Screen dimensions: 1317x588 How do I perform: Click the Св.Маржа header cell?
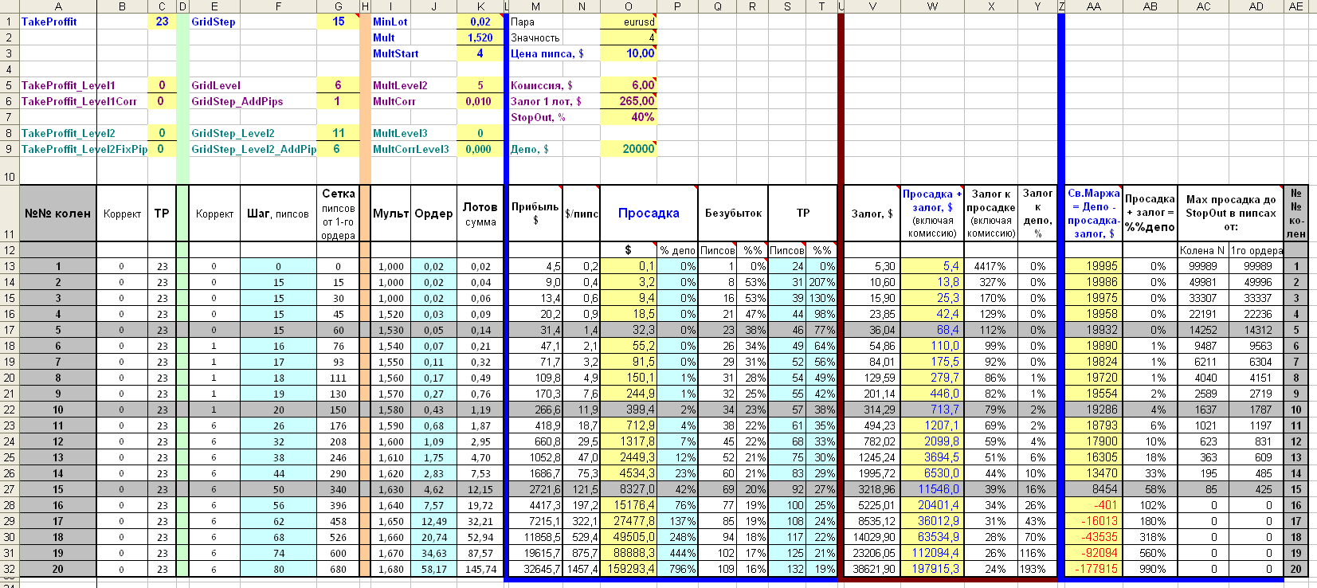click(x=1094, y=214)
